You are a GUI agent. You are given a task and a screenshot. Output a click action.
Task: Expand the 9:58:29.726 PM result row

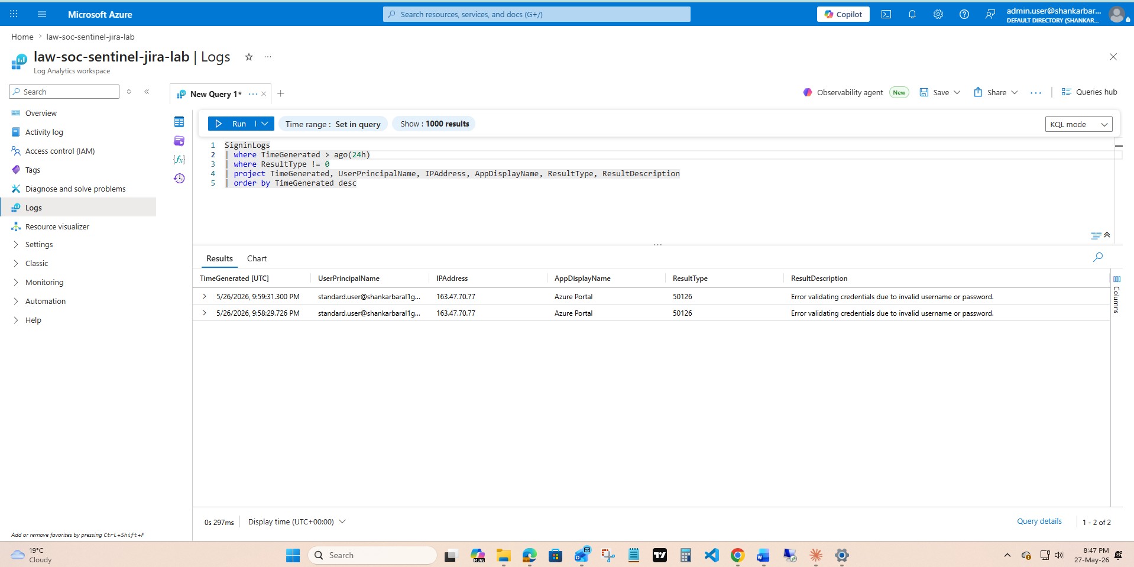[205, 313]
